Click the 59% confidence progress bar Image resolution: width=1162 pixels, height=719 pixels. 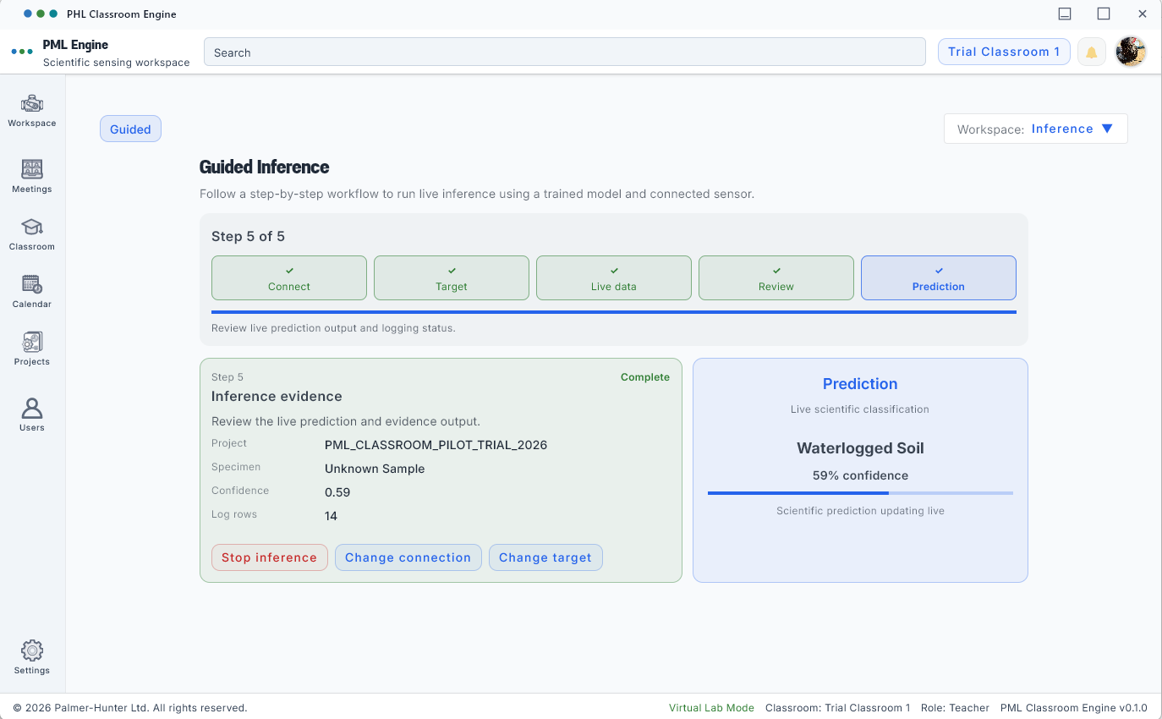[860, 493]
